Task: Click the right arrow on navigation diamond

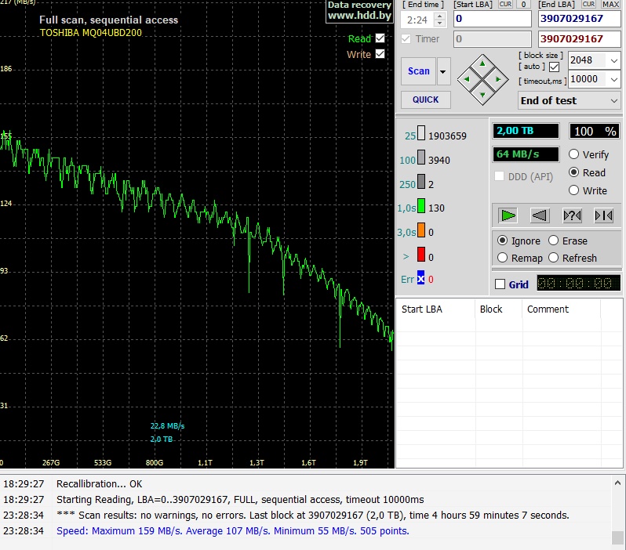Action: click(x=499, y=78)
